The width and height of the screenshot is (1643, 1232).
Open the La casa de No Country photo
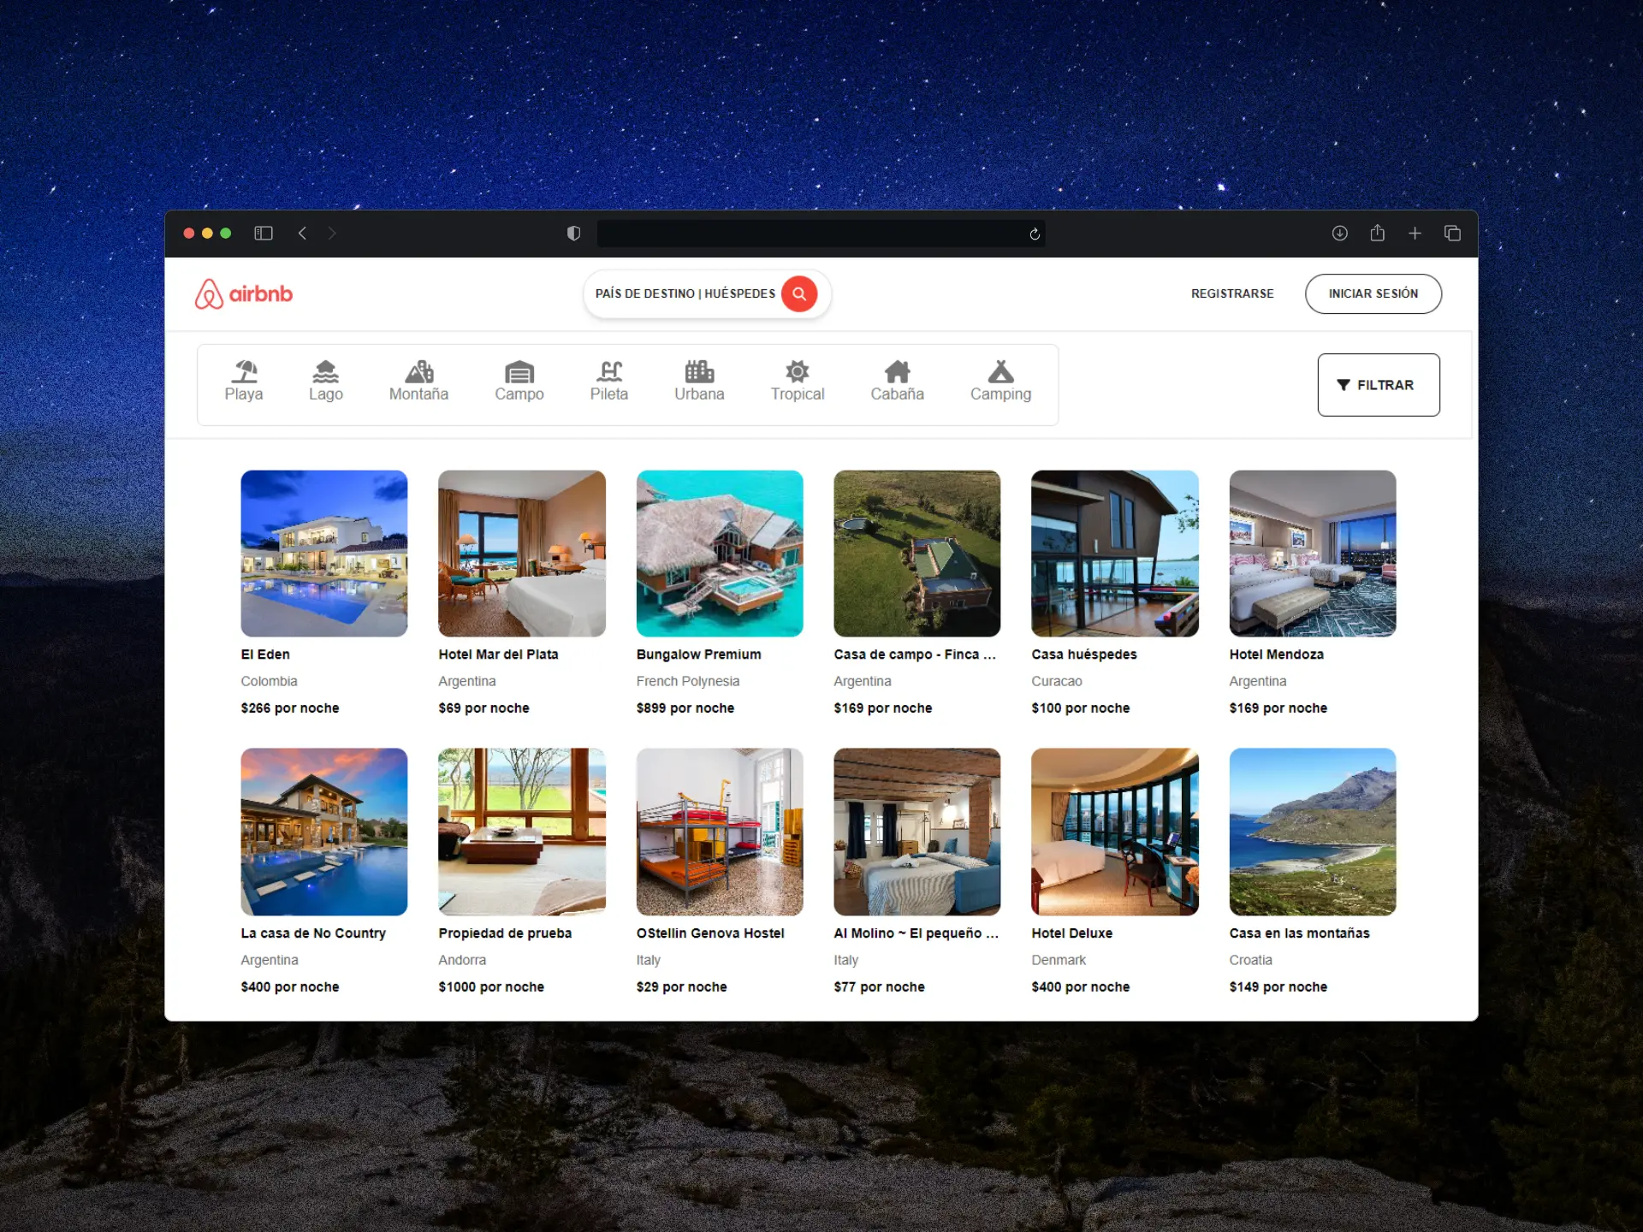coord(324,832)
